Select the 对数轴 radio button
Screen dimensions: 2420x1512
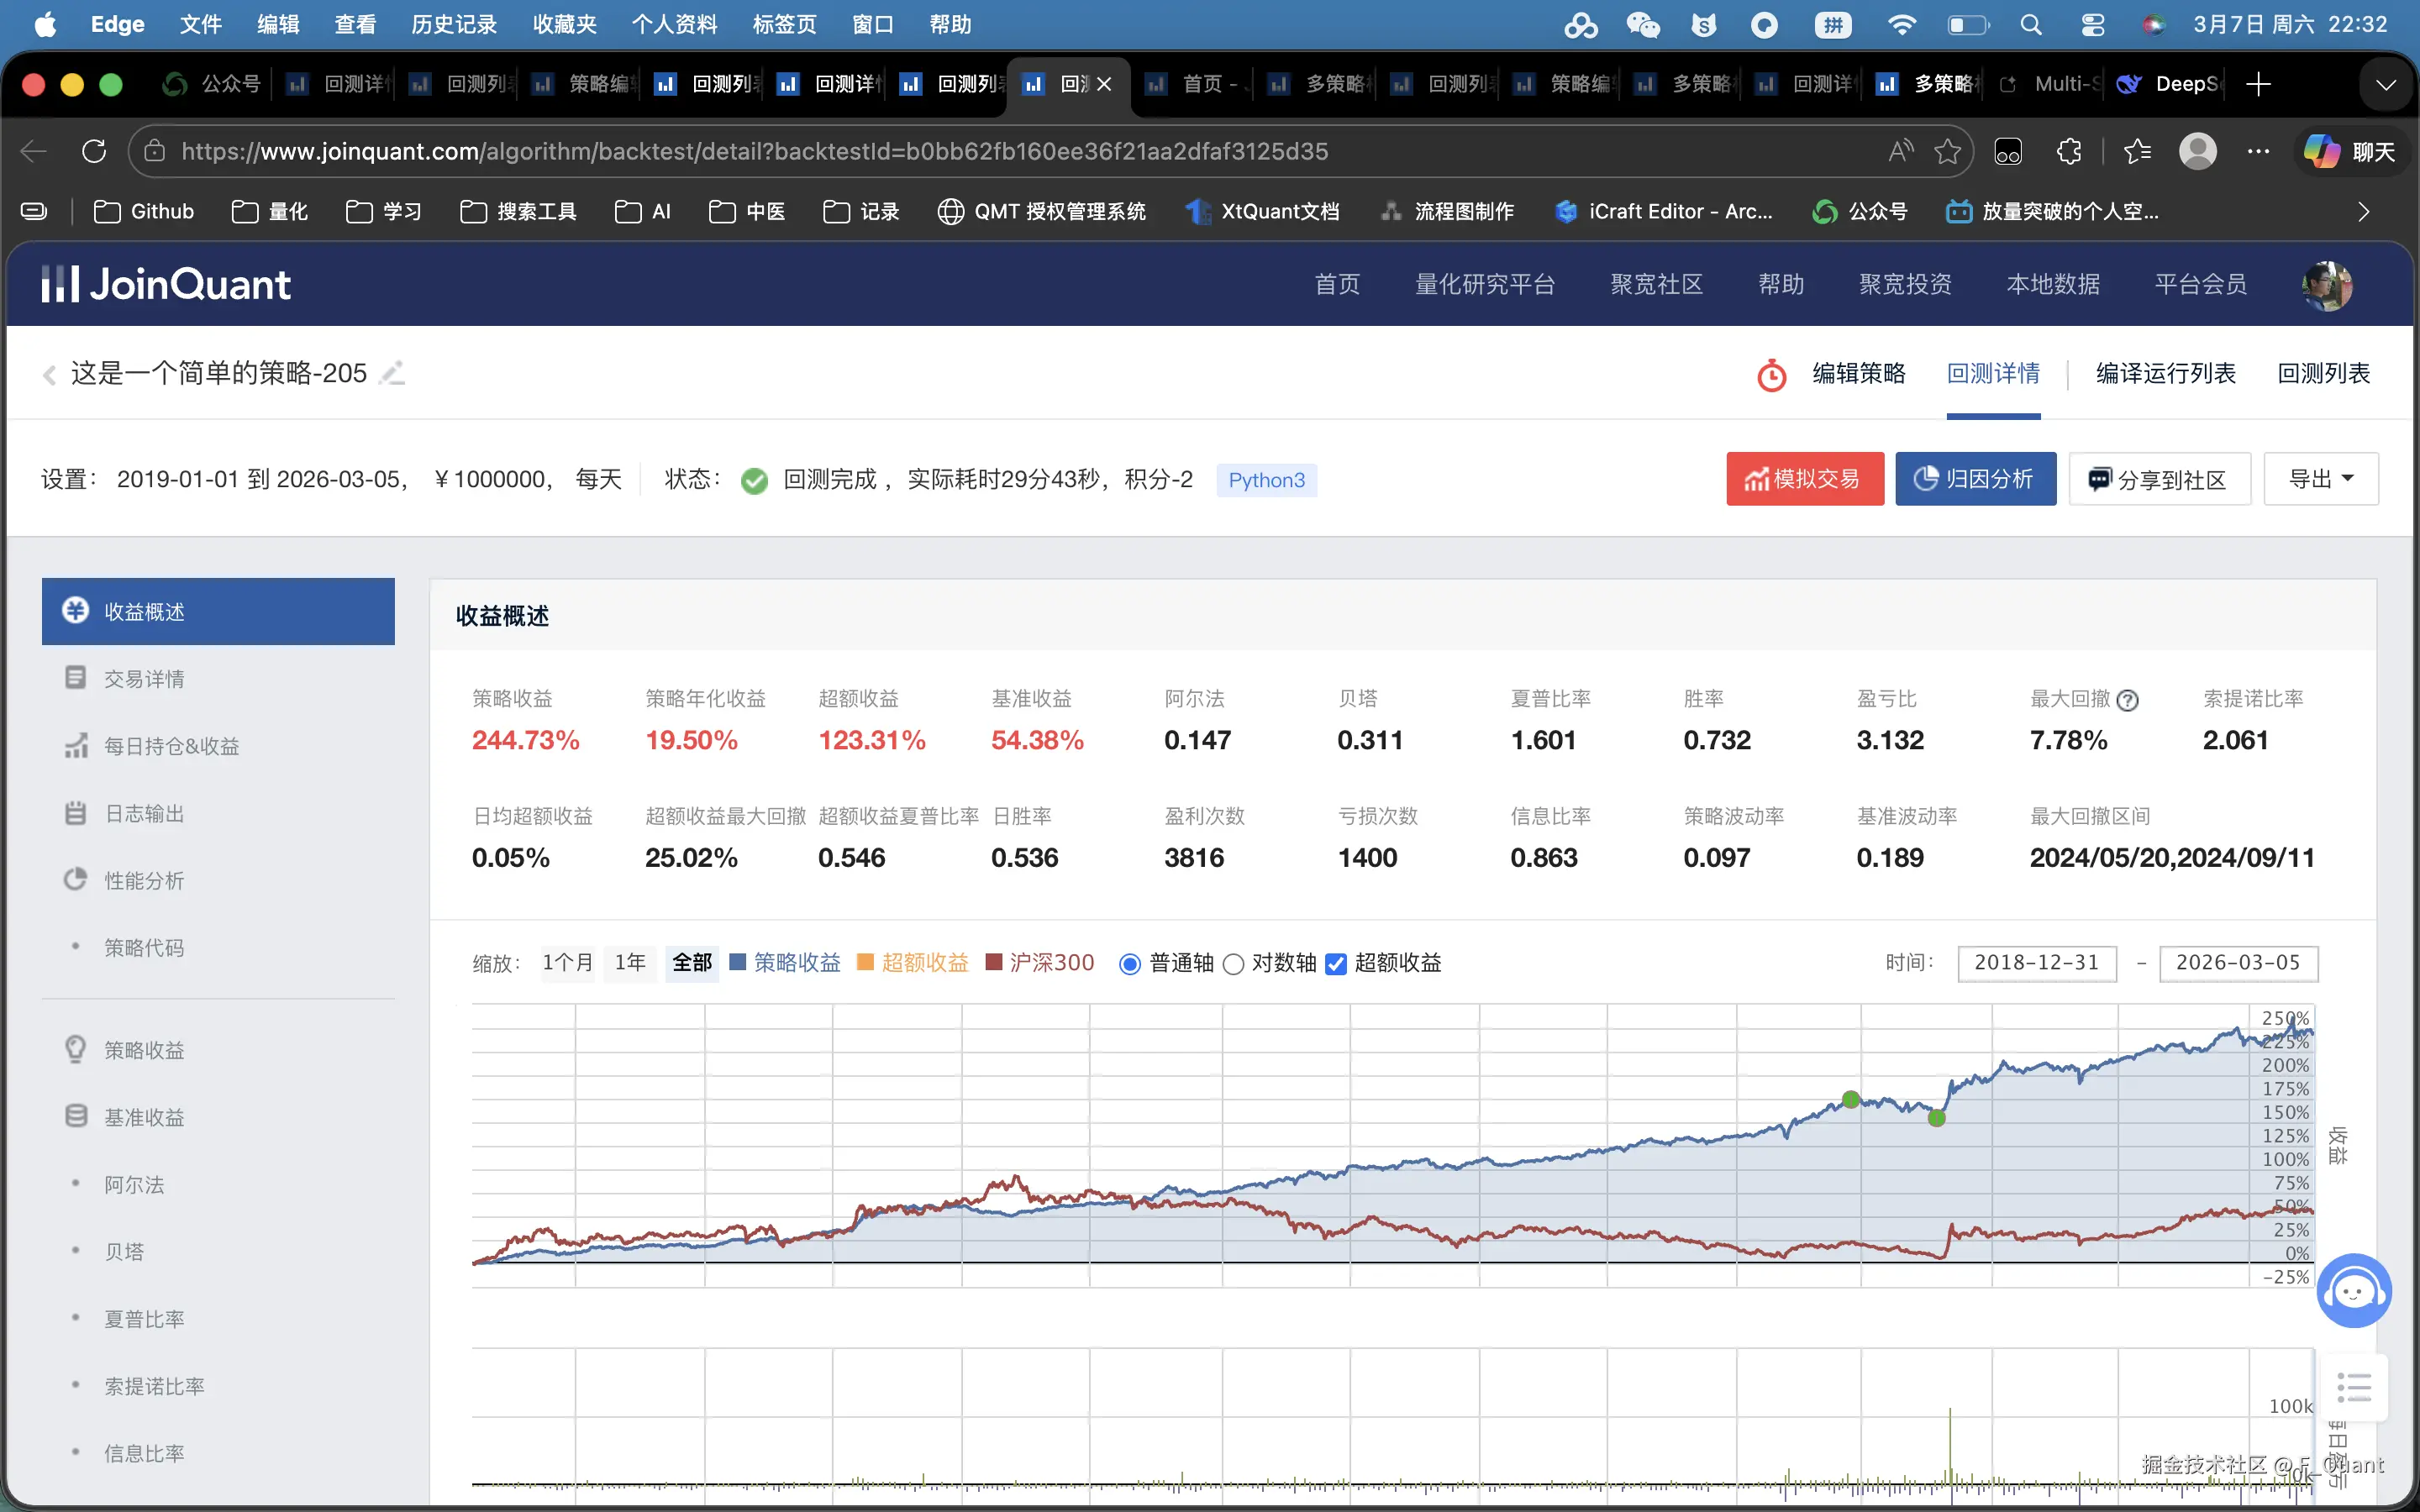(x=1234, y=964)
